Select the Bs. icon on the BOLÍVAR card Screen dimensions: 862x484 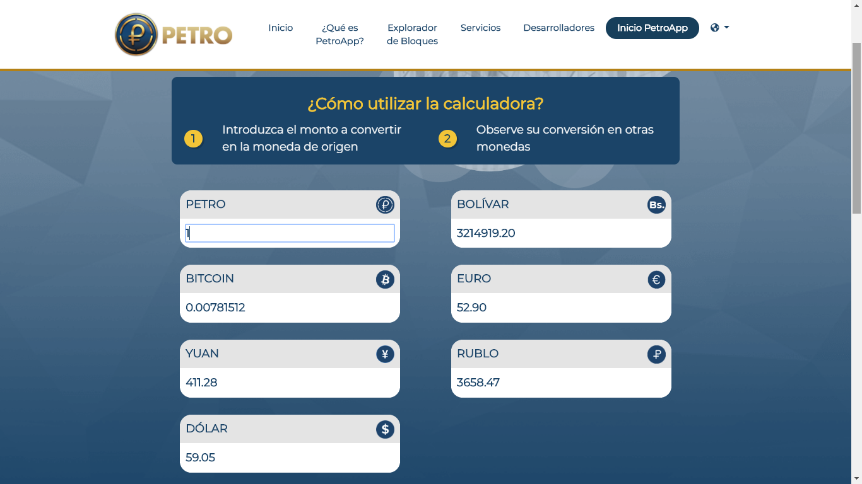(656, 204)
